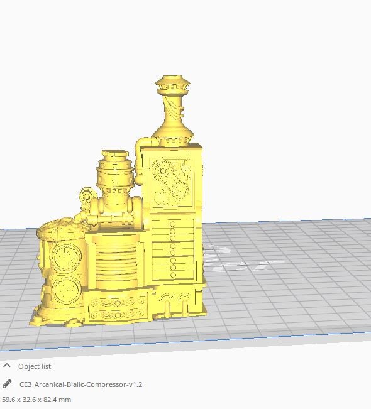Click the small ring valve left of the pipes
The height and width of the screenshot is (409, 371).
point(86,195)
